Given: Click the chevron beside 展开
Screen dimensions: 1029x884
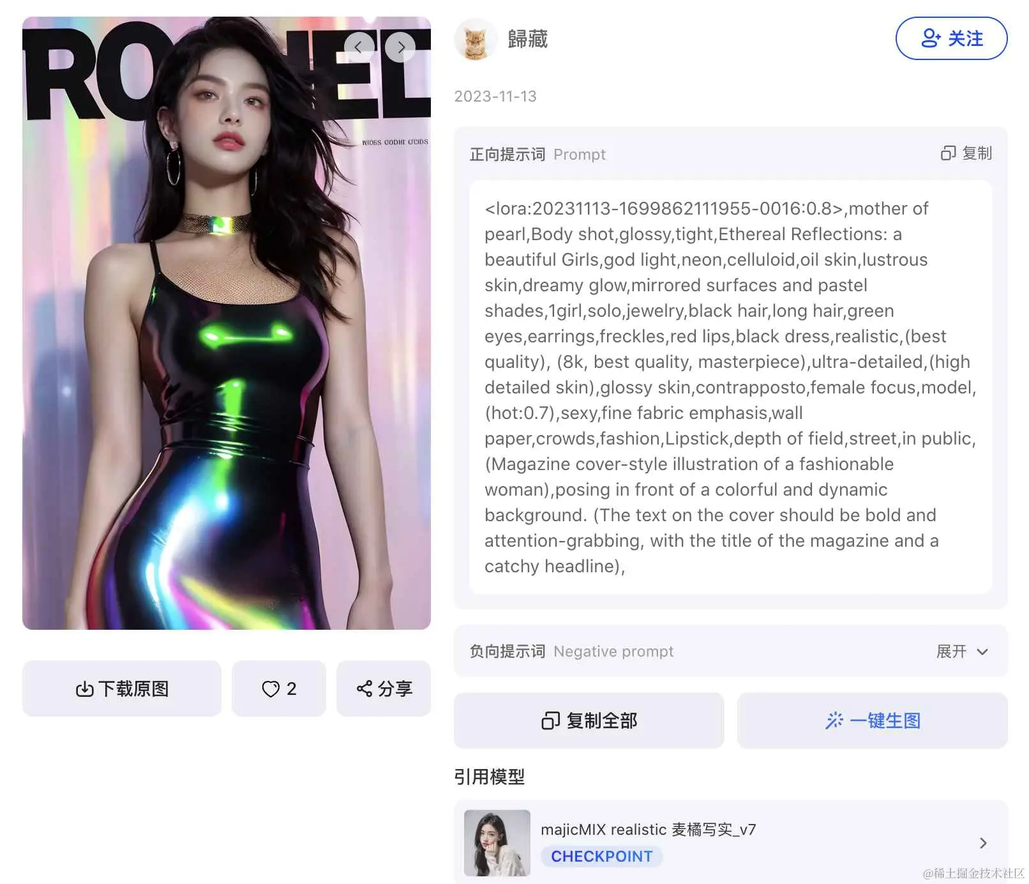Looking at the screenshot, I should click(x=982, y=652).
